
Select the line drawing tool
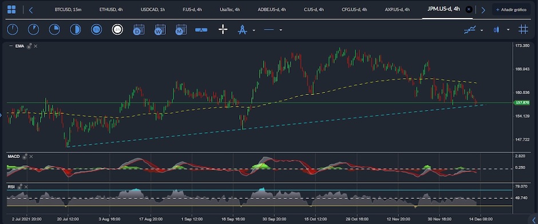click(268, 30)
